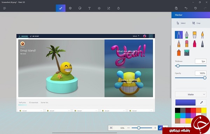Open the MY STUFF tab in canvas image
Viewport: 210px width, 134px height.
click(x=34, y=36)
